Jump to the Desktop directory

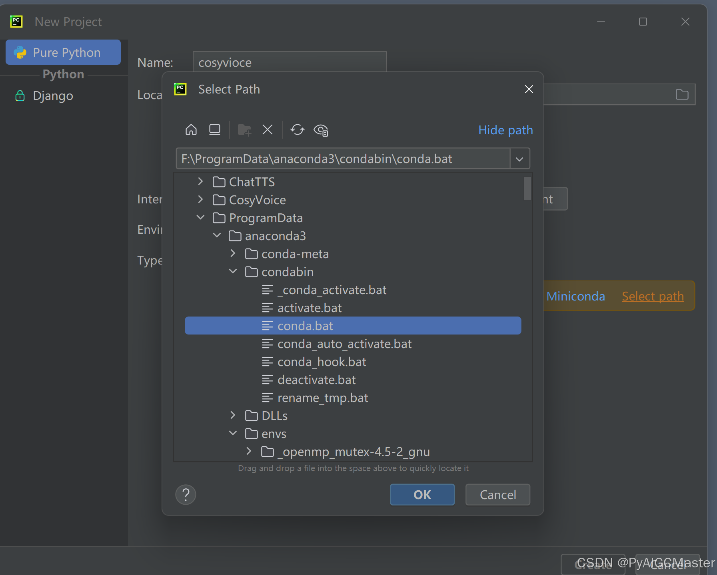(215, 130)
